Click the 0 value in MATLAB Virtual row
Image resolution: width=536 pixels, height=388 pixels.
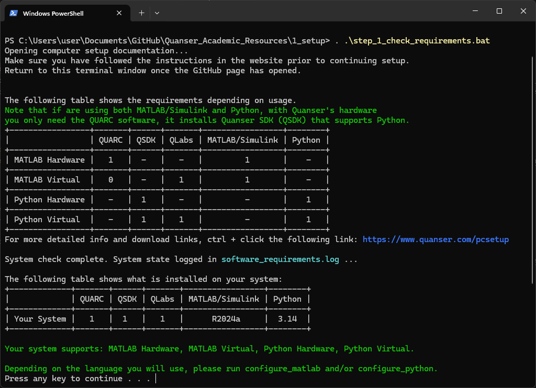click(x=110, y=180)
